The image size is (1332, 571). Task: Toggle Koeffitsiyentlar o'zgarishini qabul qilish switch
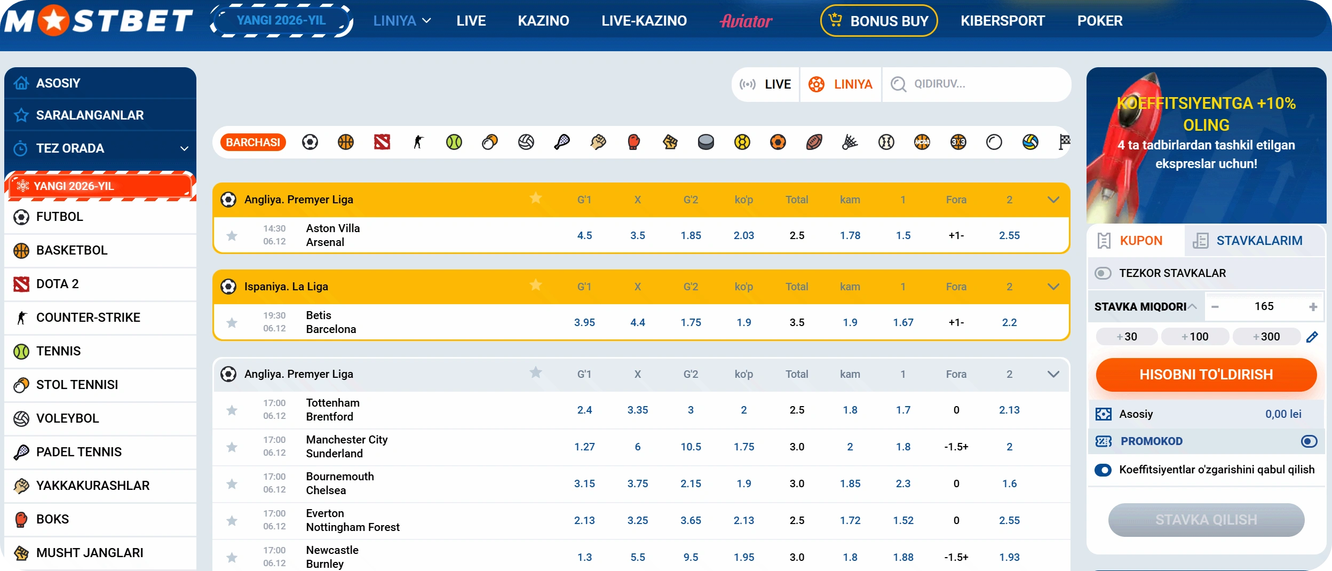click(x=1103, y=470)
